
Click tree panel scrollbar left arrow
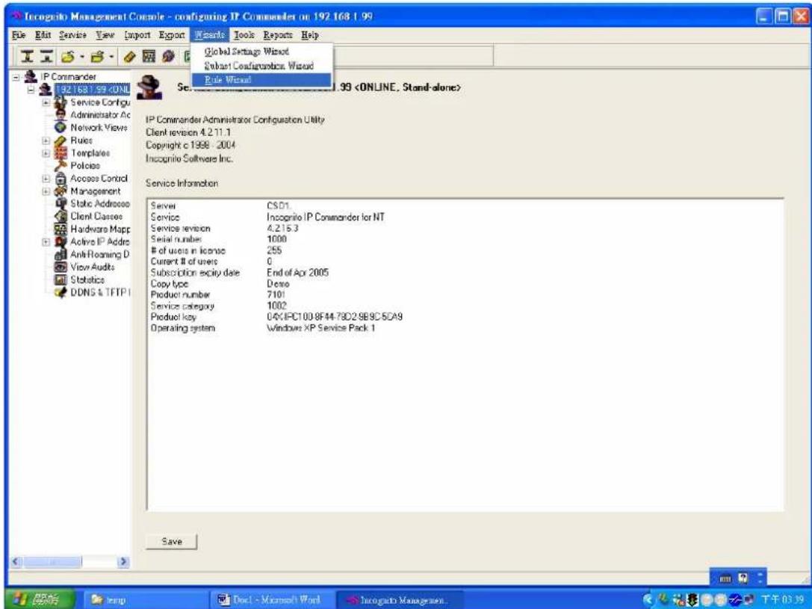point(16,561)
